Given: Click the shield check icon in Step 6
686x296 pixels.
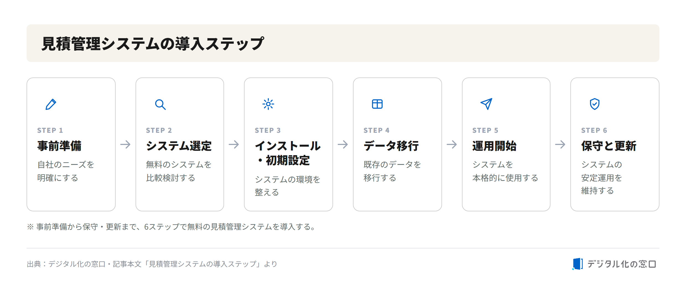Looking at the screenshot, I should coord(594,104).
